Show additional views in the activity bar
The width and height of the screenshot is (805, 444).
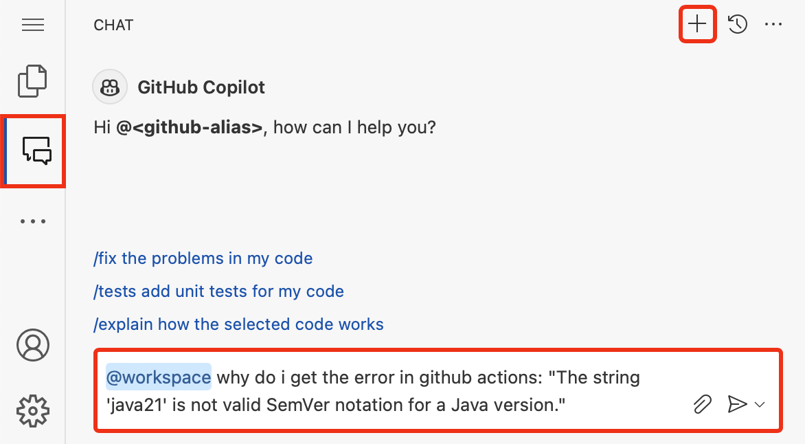click(33, 221)
